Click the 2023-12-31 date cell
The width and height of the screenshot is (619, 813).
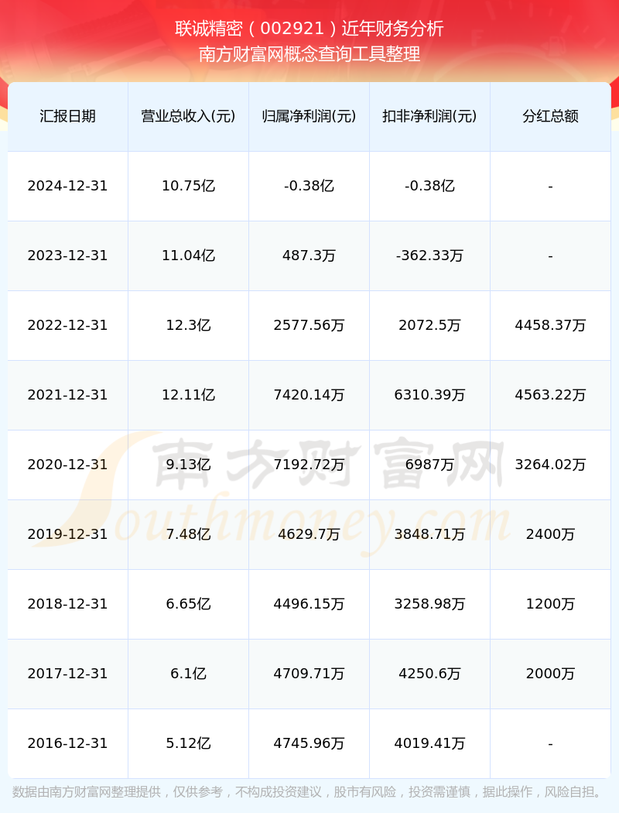pos(67,256)
